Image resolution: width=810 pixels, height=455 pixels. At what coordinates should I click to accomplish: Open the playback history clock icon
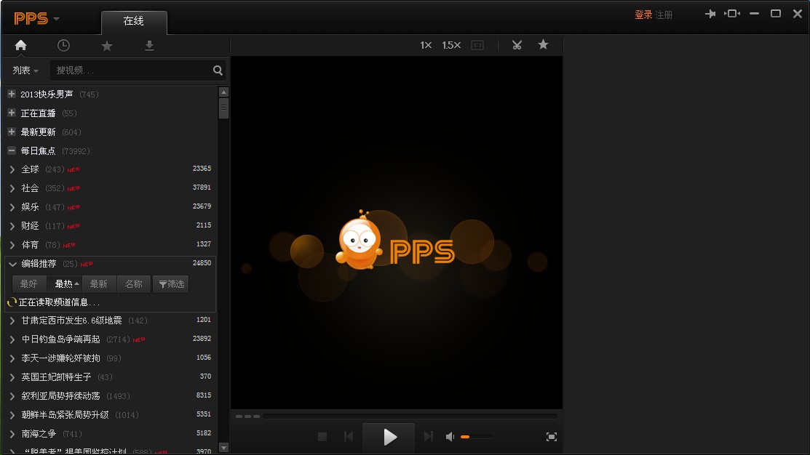(x=63, y=46)
